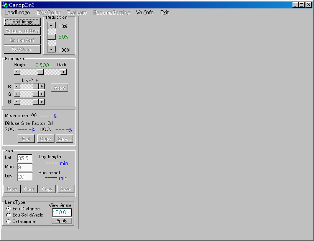The image size is (314, 241).
Task: Click the G channel left arrow
Action: tap(17, 94)
